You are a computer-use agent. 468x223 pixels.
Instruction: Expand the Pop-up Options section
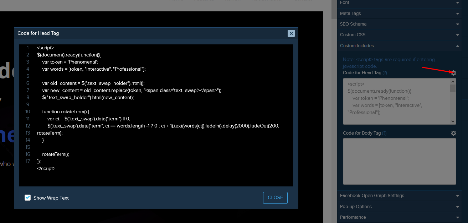pyautogui.click(x=400, y=207)
